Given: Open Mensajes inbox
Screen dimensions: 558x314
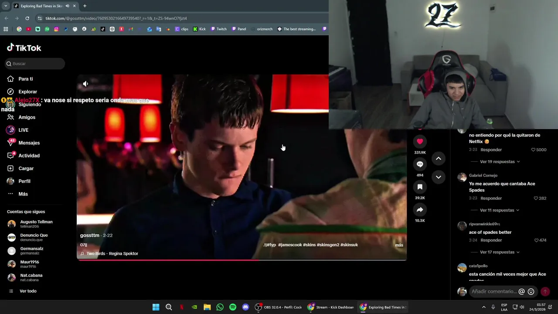Looking at the screenshot, I should coord(24,143).
